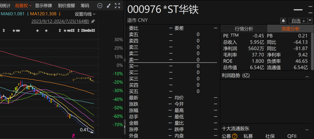Toggle 显示停牌 suspension display
Image resolution: width=314 pixels, height=139 pixels.
tap(43, 6)
